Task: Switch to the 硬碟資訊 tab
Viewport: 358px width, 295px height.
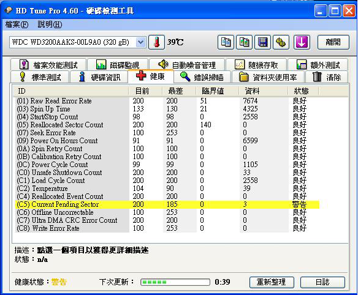Action: tap(99, 77)
